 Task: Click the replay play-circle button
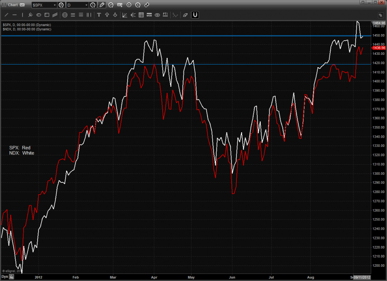tap(129, 5)
